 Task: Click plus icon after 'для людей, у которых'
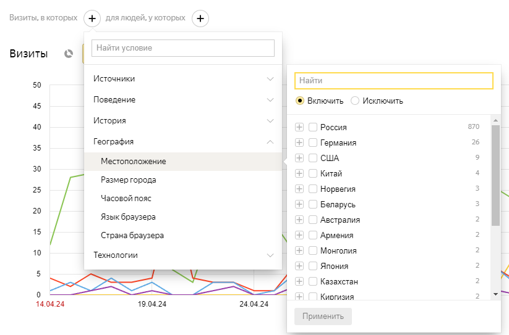coord(200,19)
